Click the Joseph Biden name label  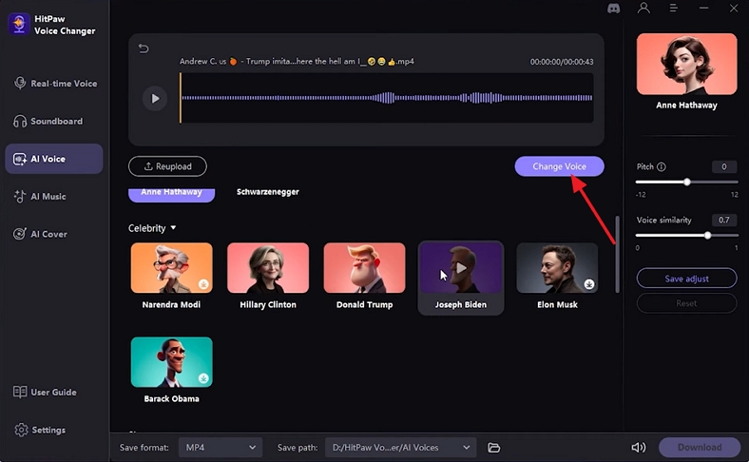(461, 305)
